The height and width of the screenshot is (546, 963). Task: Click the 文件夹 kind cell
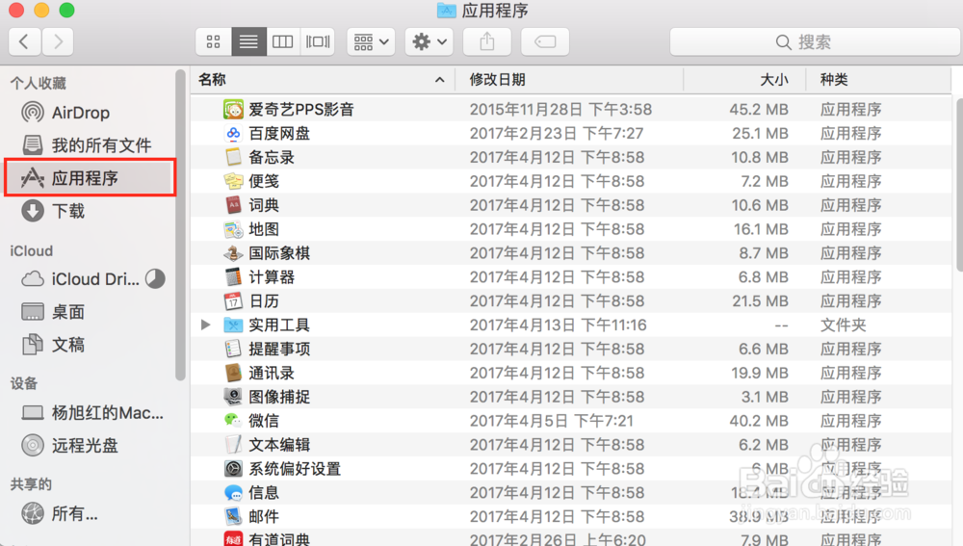point(844,325)
